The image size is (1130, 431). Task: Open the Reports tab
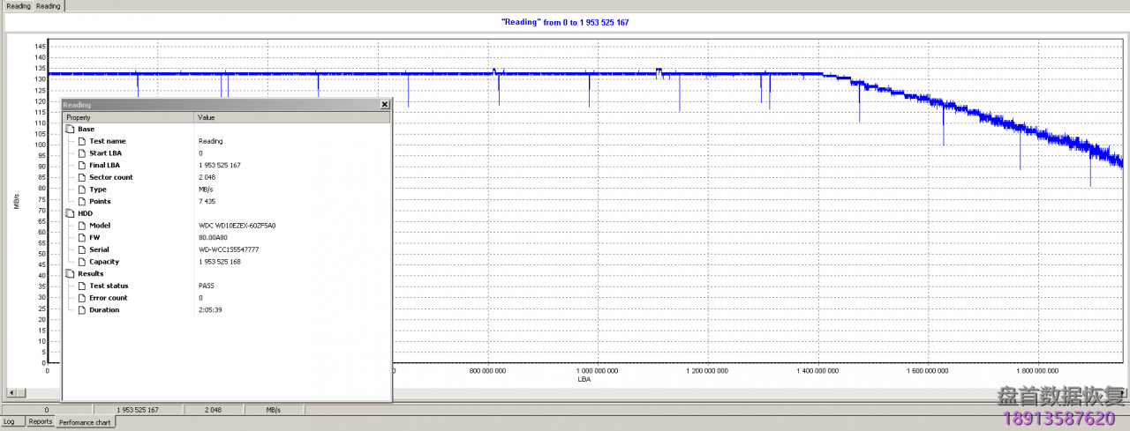pos(41,422)
